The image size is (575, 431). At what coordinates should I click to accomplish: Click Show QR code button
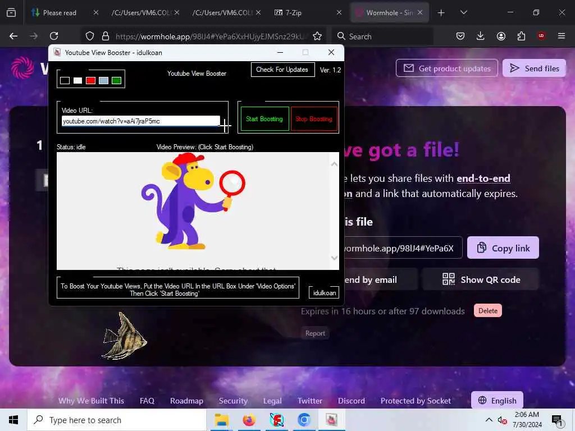click(x=481, y=279)
